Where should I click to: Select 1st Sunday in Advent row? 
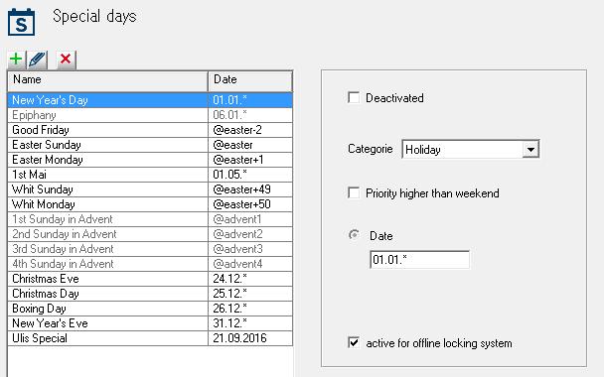pos(150,219)
